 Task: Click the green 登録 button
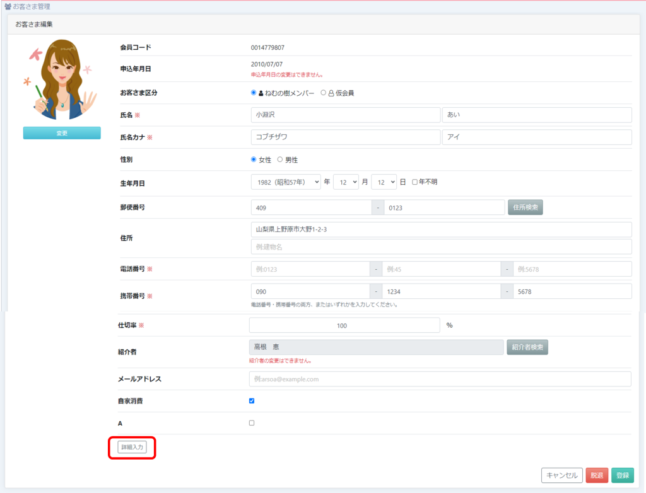(x=623, y=475)
